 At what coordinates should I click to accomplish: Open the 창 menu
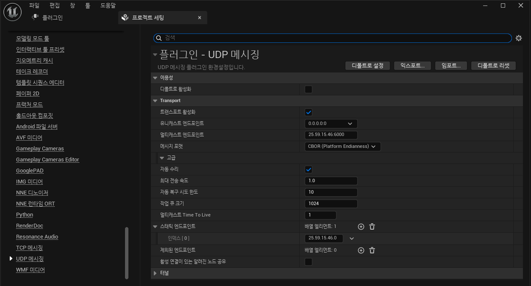[72, 6]
